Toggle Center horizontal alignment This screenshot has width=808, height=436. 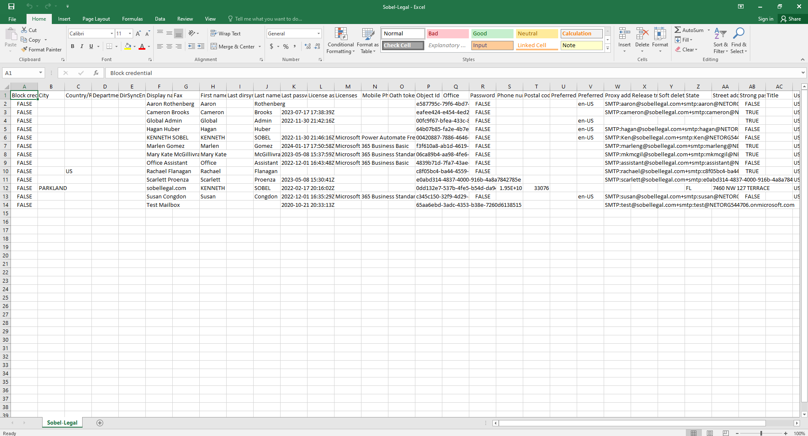tap(169, 46)
